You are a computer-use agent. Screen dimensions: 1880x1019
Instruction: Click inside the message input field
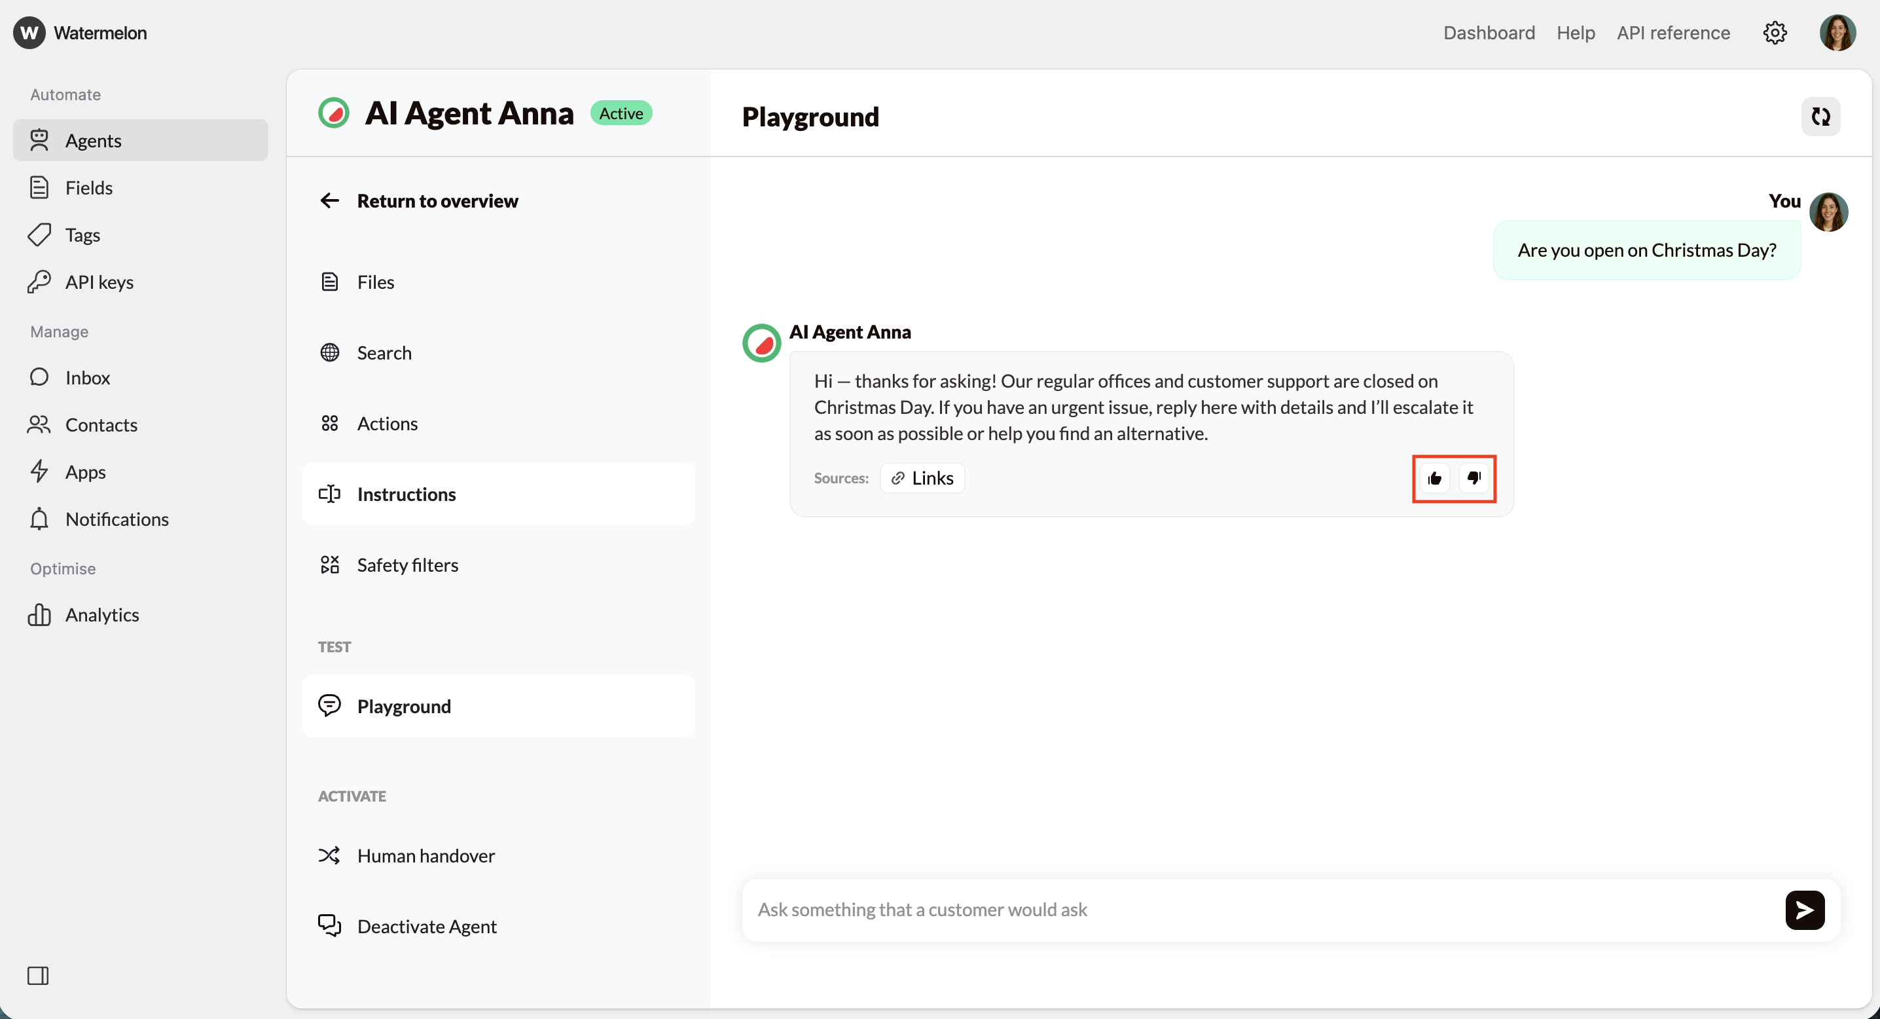tap(1094, 910)
